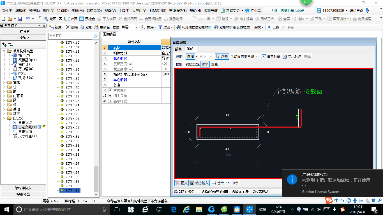Click 上移 move up arrow
This screenshot has width=383, height=215.
(x=273, y=27)
